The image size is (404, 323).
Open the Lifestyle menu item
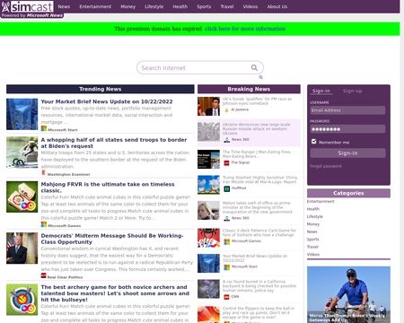[154, 6]
